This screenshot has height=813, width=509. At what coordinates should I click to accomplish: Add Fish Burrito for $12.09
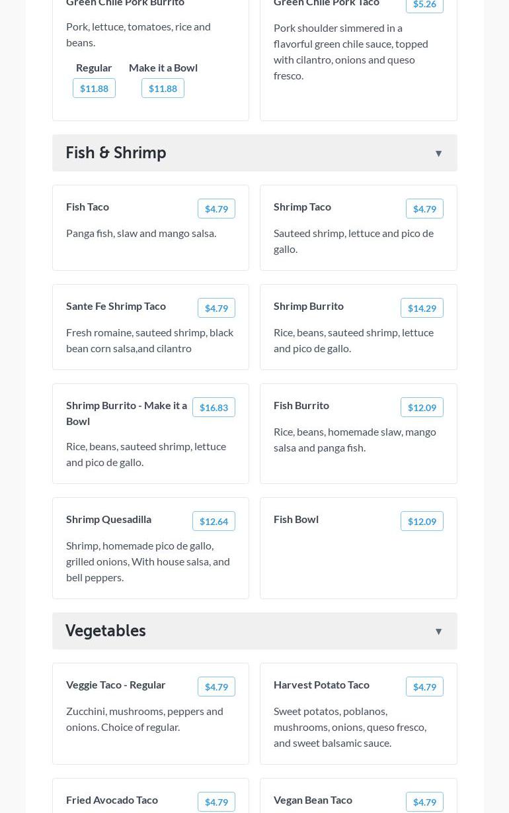(422, 407)
